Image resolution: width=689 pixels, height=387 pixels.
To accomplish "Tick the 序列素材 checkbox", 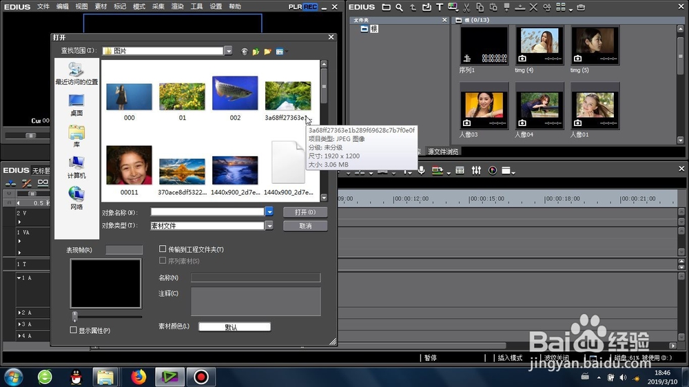I will click(x=163, y=260).
